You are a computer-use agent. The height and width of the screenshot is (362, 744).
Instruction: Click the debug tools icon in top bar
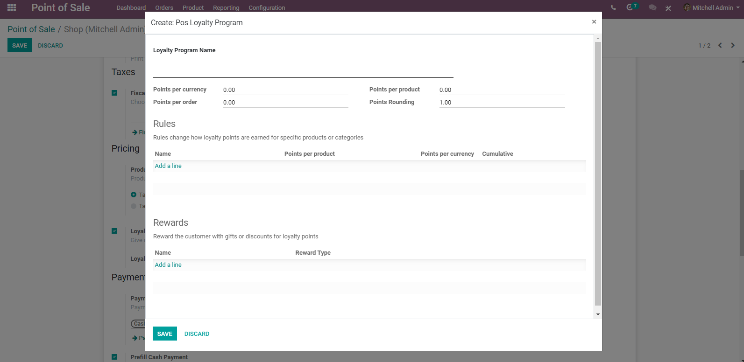click(668, 8)
